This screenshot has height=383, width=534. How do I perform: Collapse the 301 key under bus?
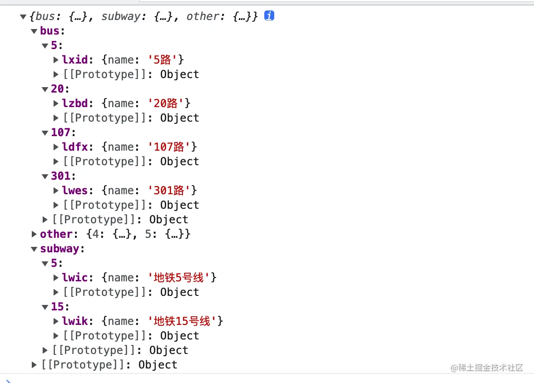45,177
